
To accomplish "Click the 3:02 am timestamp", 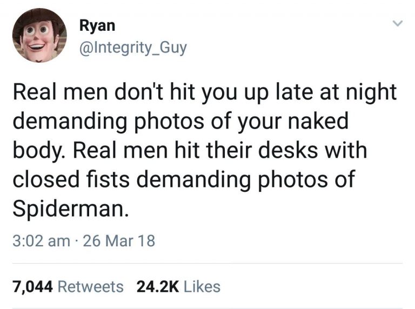I will pyautogui.click(x=41, y=240).
